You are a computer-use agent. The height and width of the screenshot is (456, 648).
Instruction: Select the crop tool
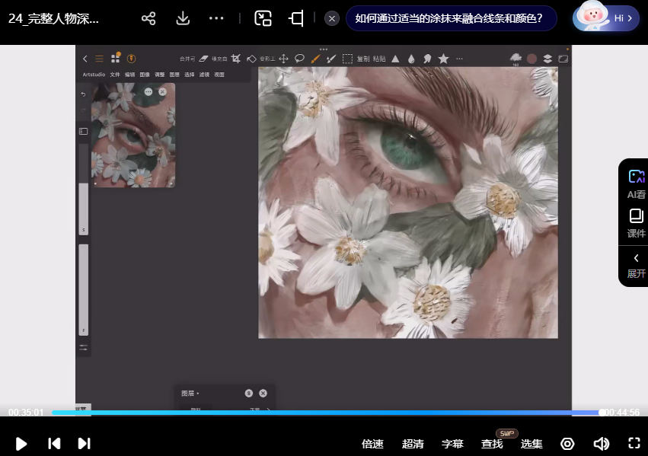click(x=236, y=58)
